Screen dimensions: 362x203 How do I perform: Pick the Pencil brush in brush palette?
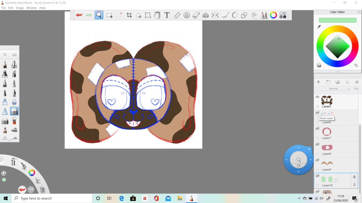click(5, 64)
